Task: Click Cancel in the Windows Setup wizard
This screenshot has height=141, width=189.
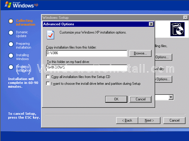Action: click(x=174, y=120)
